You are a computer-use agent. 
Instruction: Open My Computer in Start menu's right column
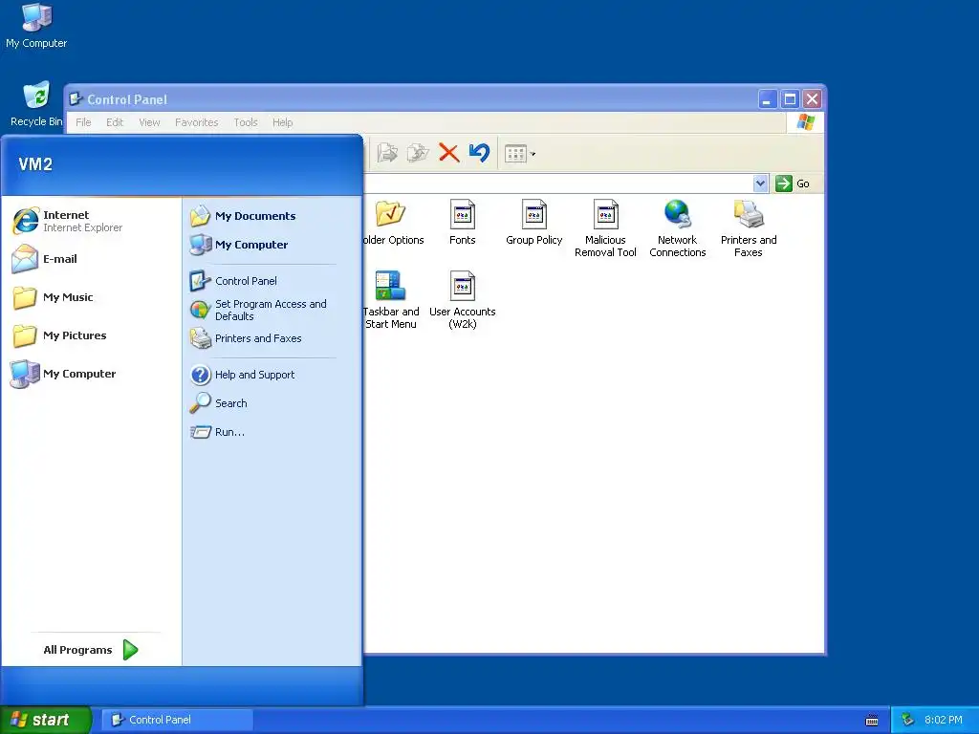(x=239, y=245)
